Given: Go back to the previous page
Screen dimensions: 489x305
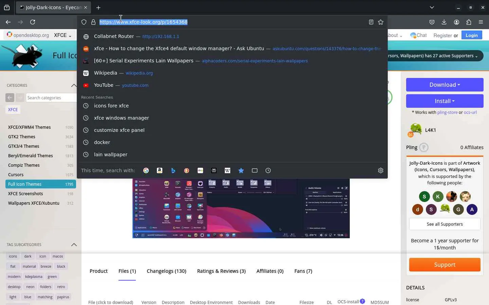Looking at the screenshot, I should click(8, 22).
